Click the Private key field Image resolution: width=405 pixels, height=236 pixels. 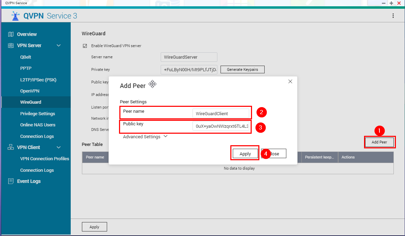(189, 69)
